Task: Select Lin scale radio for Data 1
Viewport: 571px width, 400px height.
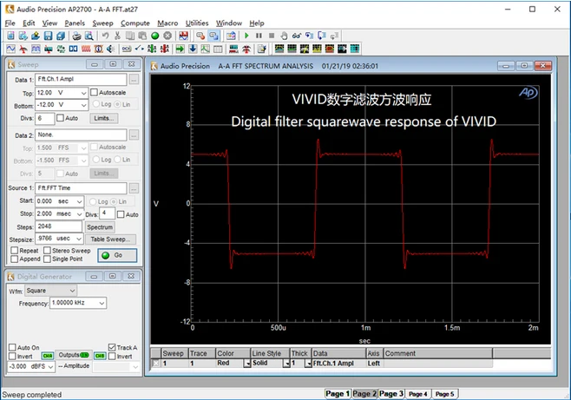Action: pos(117,104)
